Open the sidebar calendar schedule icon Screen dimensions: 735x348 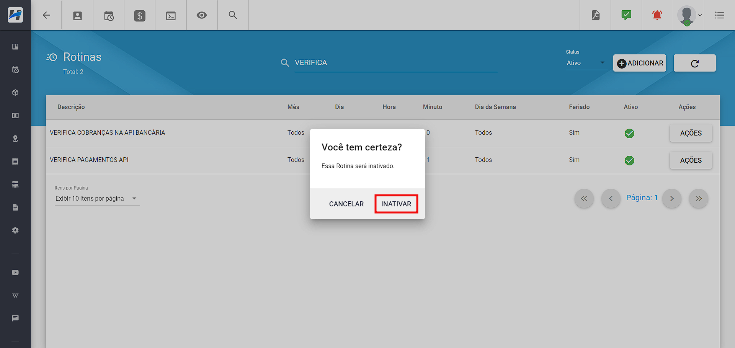tap(15, 70)
